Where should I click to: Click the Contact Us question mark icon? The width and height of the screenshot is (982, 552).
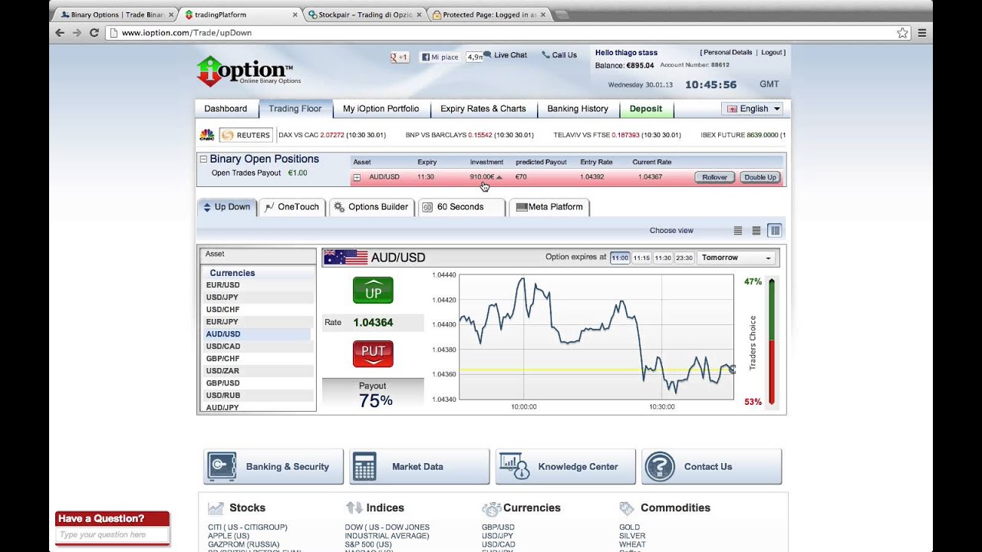pos(660,466)
